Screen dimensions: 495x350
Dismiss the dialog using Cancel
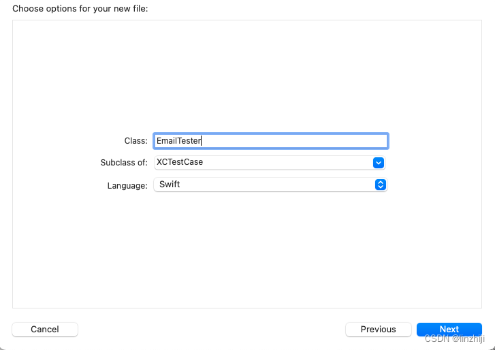[45, 330]
